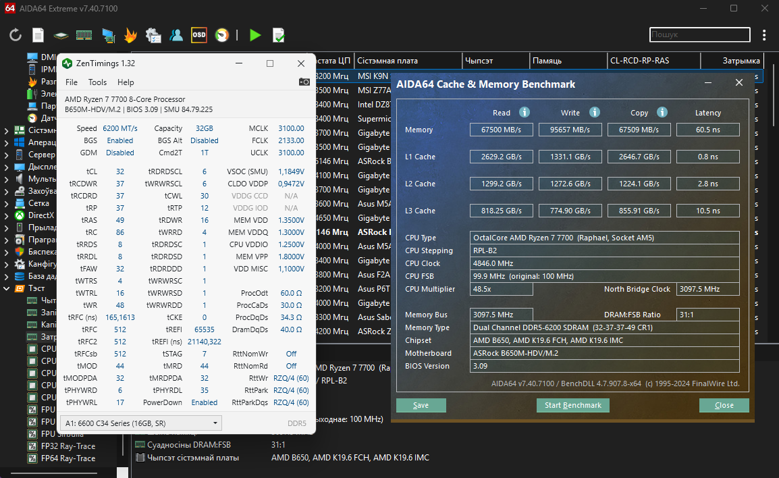Click the CPU chip icon in the toolbar
This screenshot has width=779, height=478.
61,35
